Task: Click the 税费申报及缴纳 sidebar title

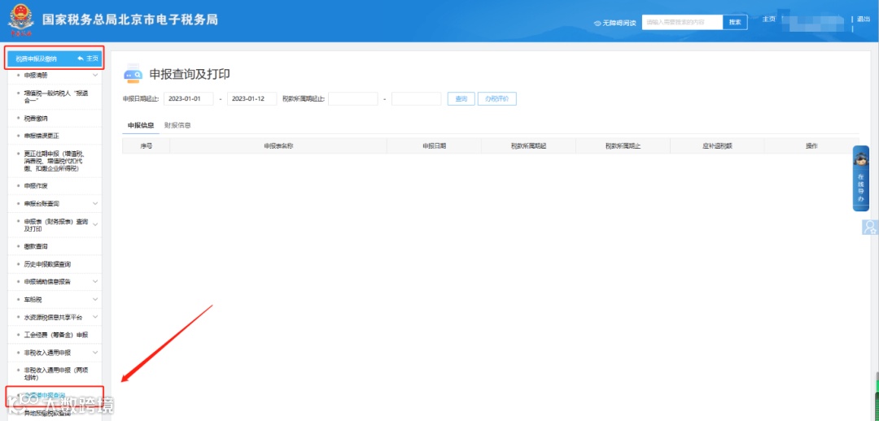Action: coord(36,59)
